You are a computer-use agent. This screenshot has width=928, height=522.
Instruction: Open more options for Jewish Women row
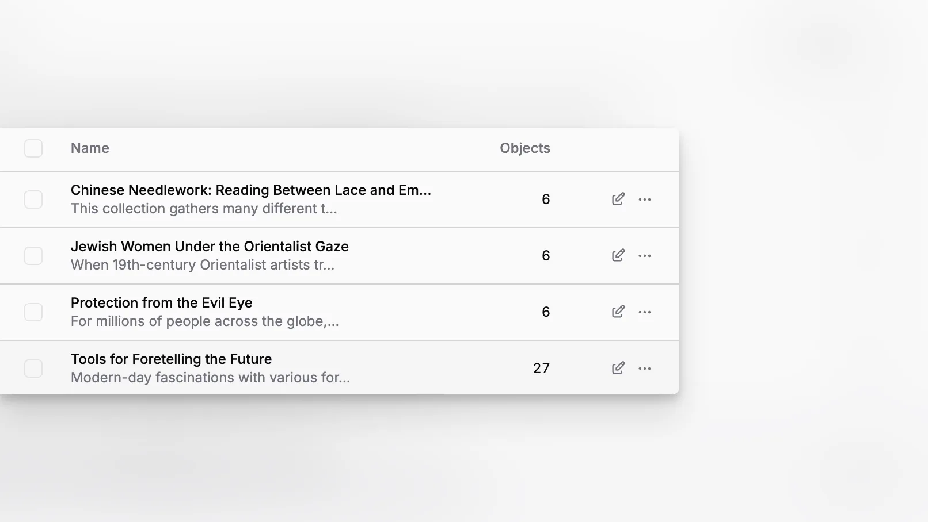point(645,256)
